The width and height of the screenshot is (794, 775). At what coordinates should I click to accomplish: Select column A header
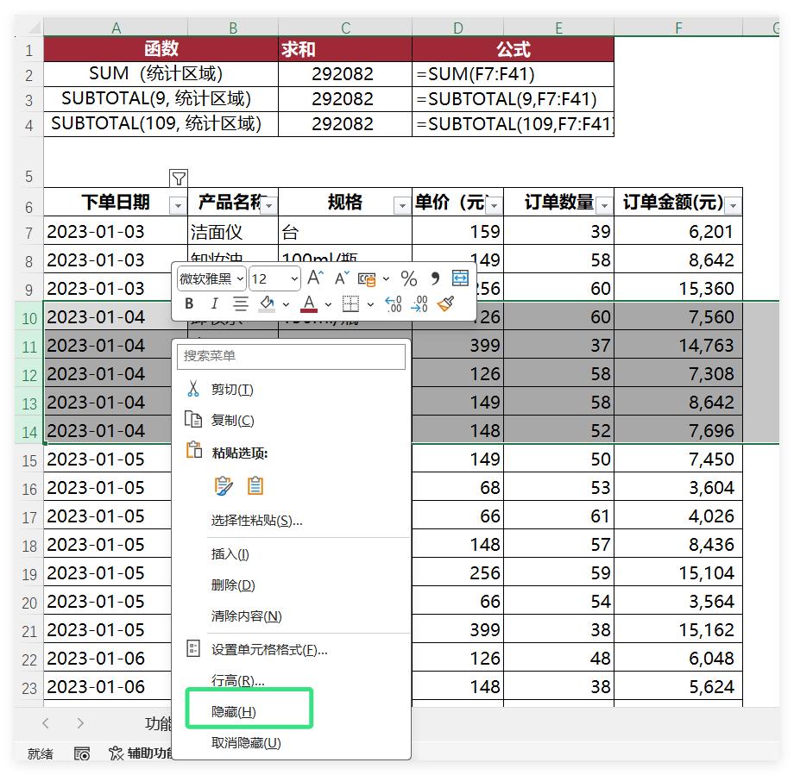tap(116, 28)
